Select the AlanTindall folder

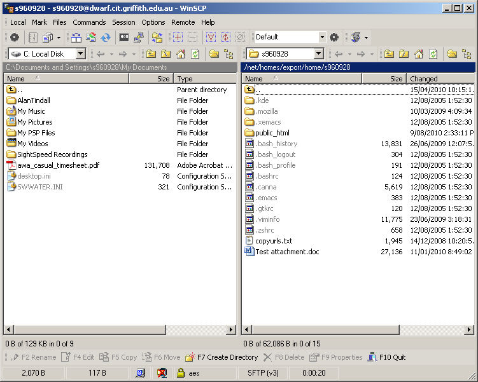click(29, 100)
